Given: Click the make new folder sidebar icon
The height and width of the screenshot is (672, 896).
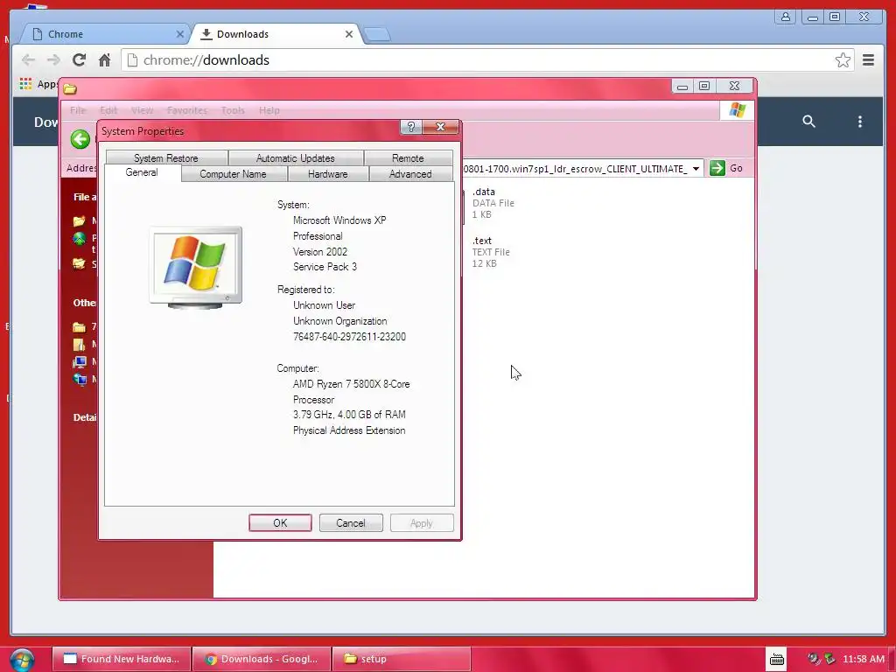Looking at the screenshot, I should tap(80, 220).
